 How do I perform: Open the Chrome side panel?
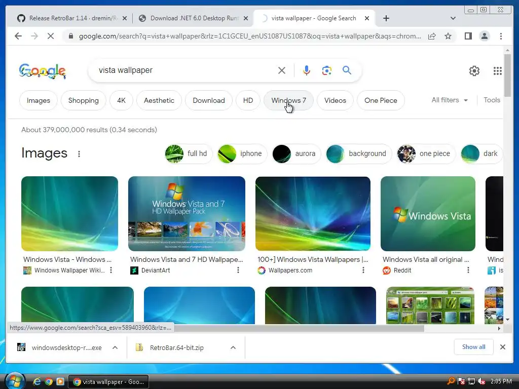pyautogui.click(x=468, y=36)
